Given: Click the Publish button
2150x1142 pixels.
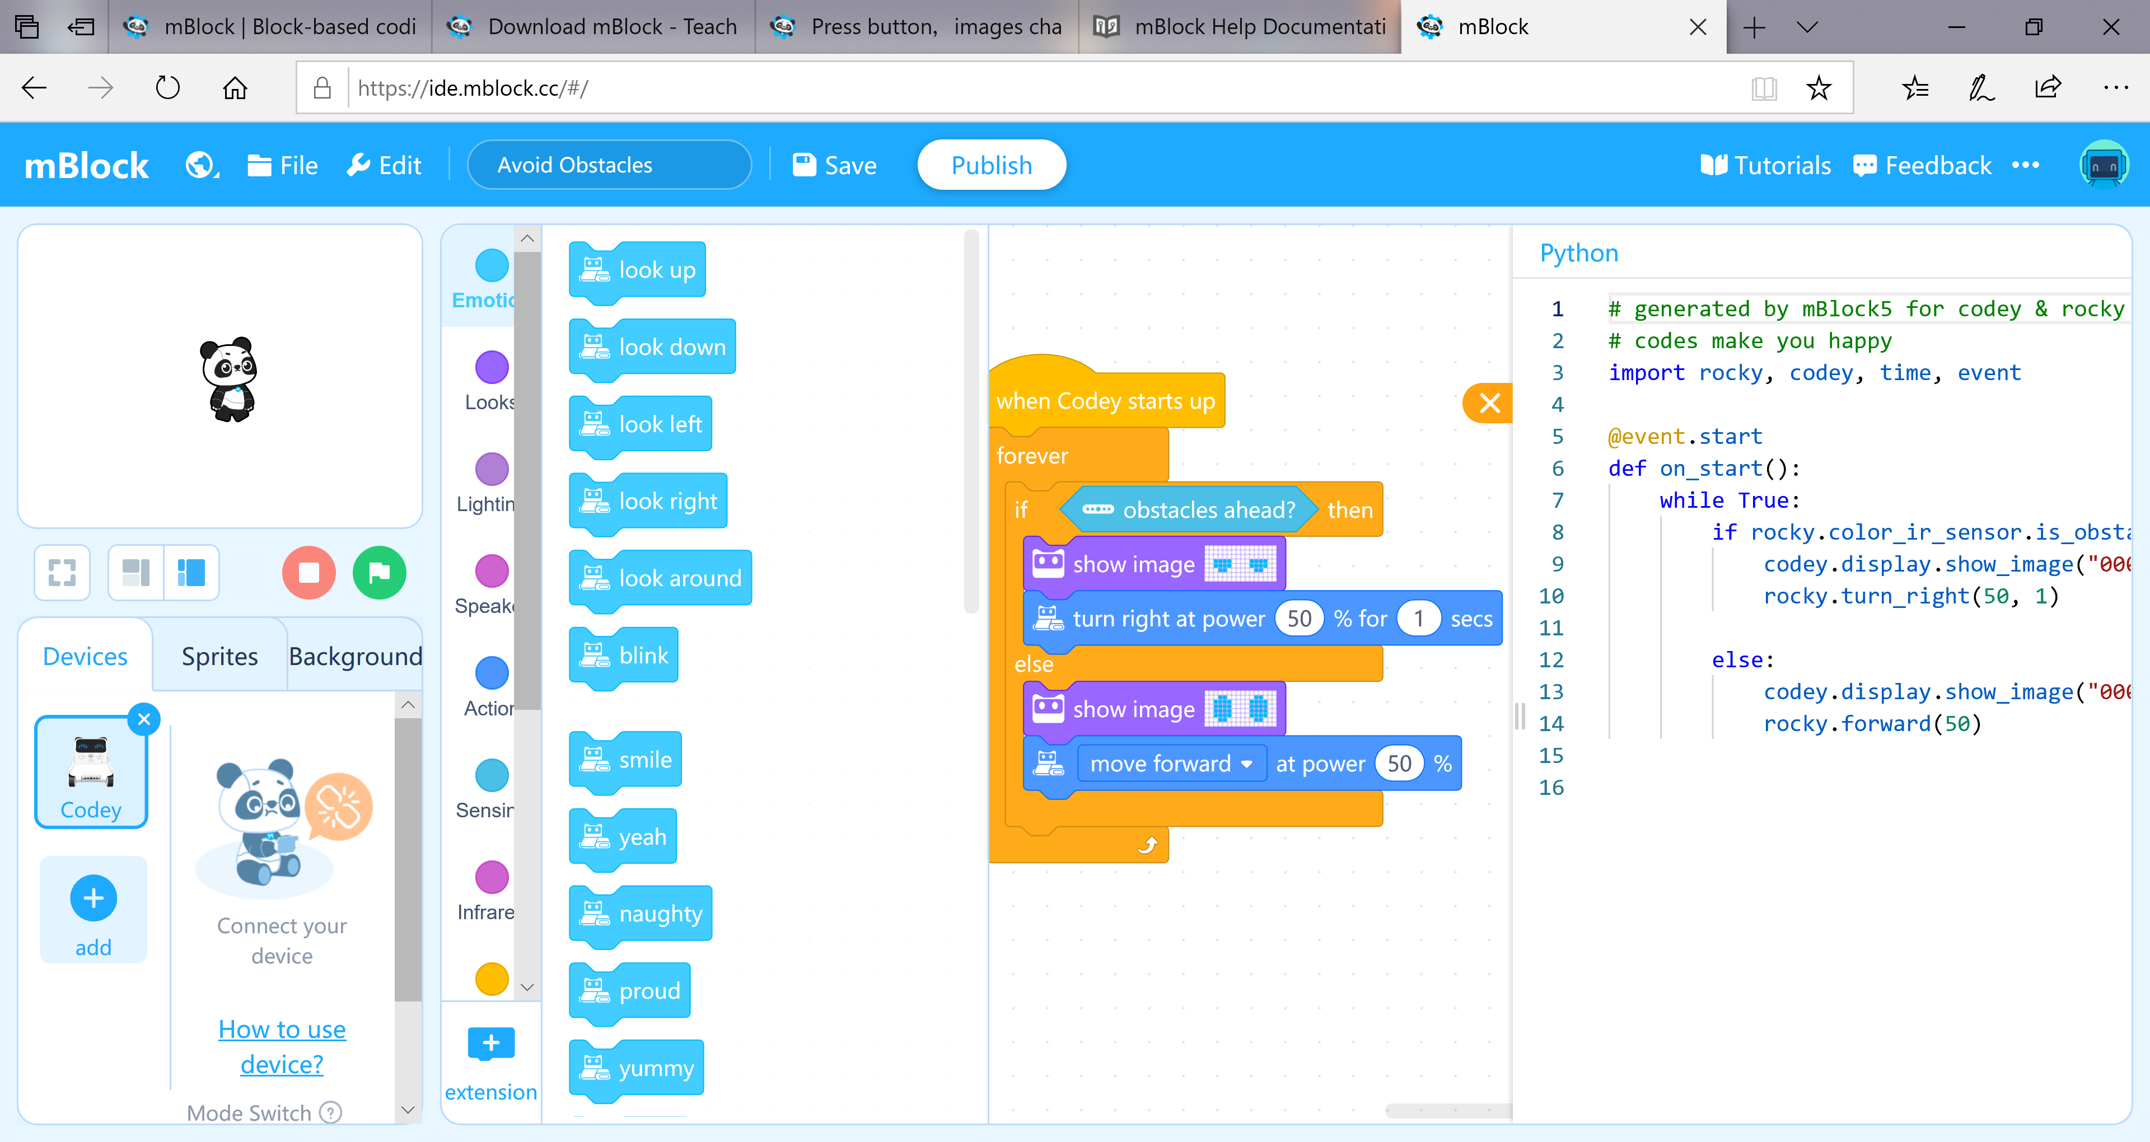Looking at the screenshot, I should 990,165.
